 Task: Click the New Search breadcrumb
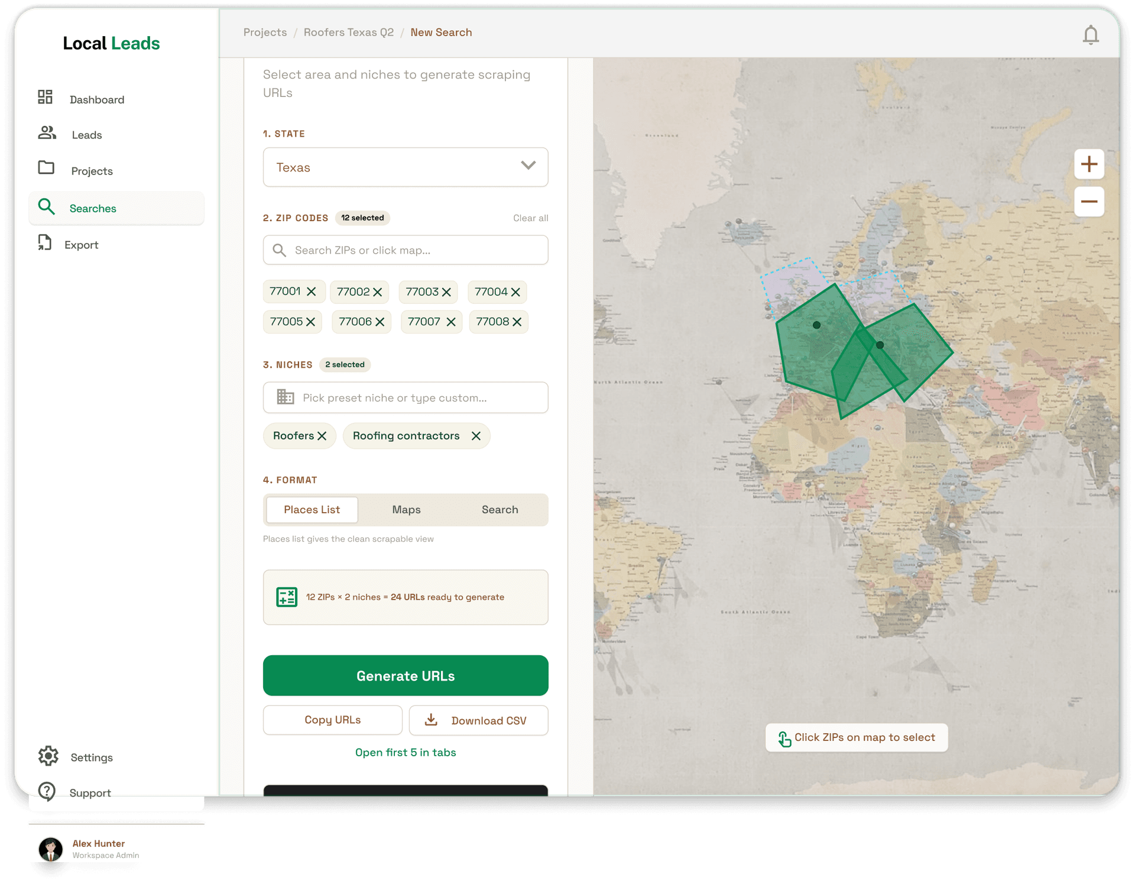(441, 33)
